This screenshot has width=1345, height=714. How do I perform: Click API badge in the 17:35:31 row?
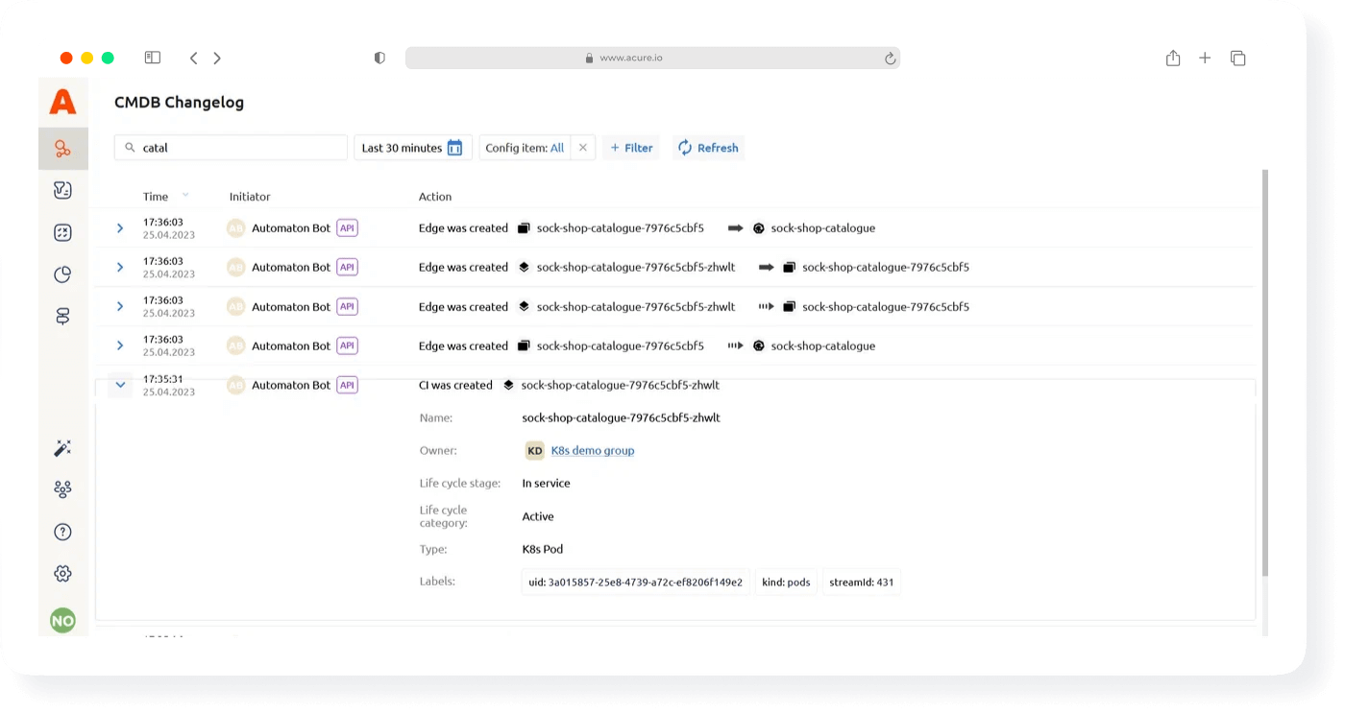(x=348, y=385)
